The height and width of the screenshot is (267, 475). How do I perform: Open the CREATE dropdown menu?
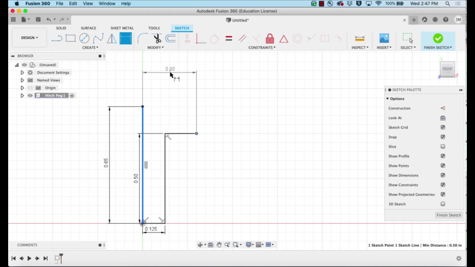(x=90, y=47)
